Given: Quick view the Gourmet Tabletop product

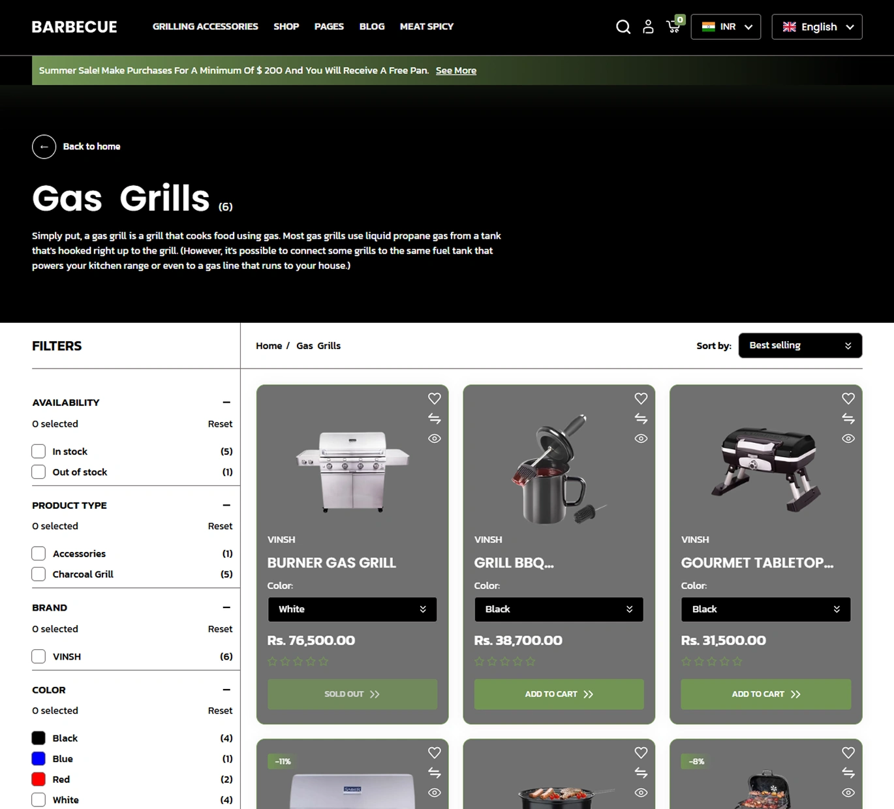Looking at the screenshot, I should pos(848,438).
